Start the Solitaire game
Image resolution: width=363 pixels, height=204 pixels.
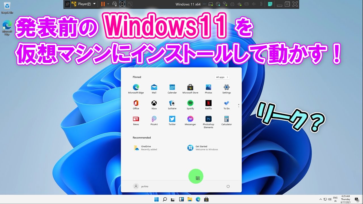coord(172,105)
